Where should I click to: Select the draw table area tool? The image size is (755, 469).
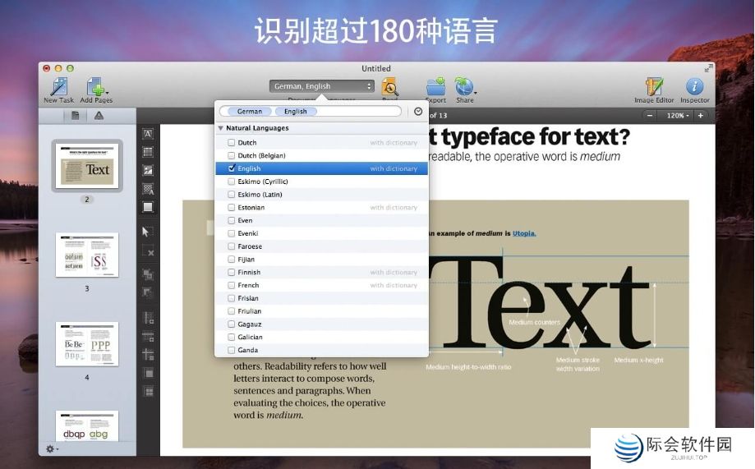148,152
